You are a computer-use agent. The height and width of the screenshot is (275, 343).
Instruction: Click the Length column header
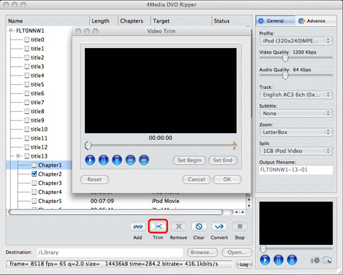(x=104, y=21)
